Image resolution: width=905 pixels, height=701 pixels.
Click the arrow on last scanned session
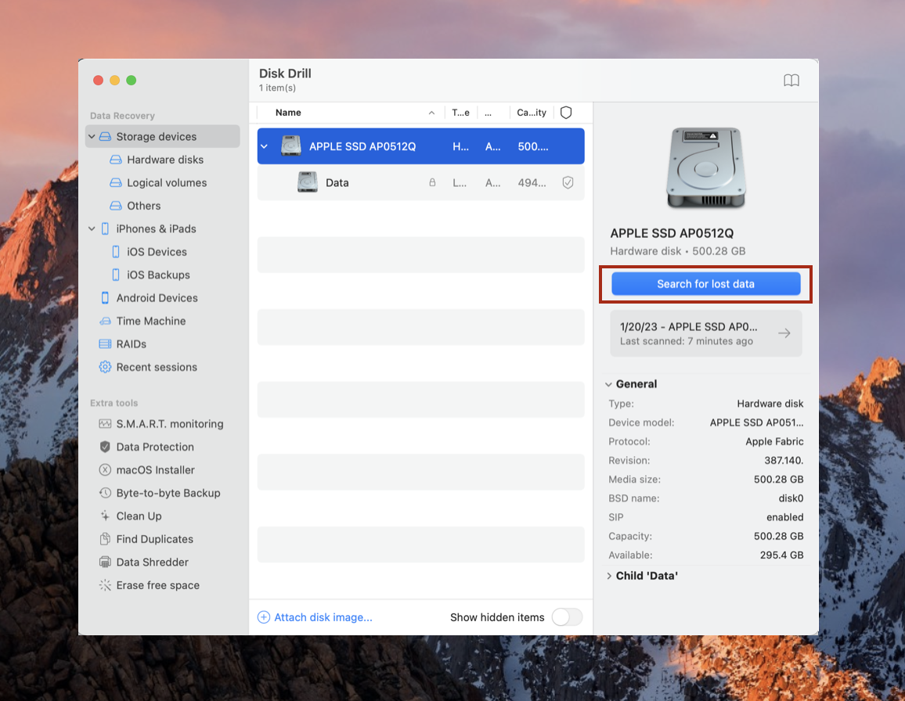(x=784, y=333)
